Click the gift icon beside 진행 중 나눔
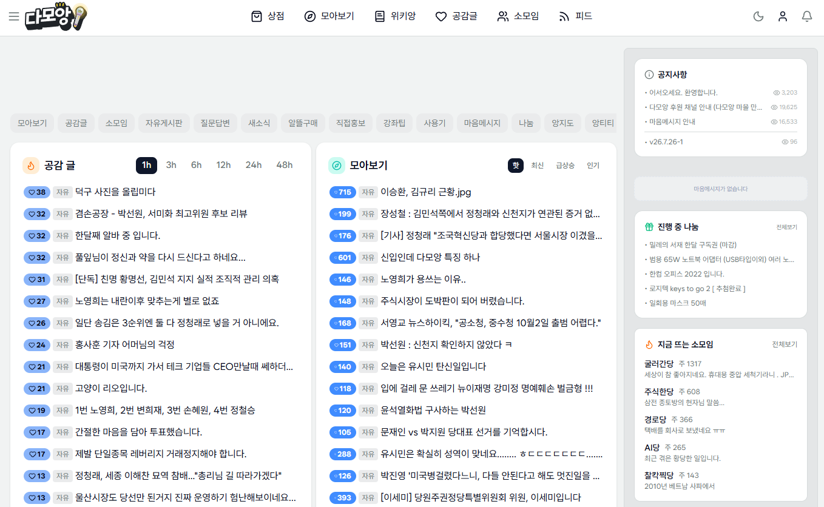 649,227
